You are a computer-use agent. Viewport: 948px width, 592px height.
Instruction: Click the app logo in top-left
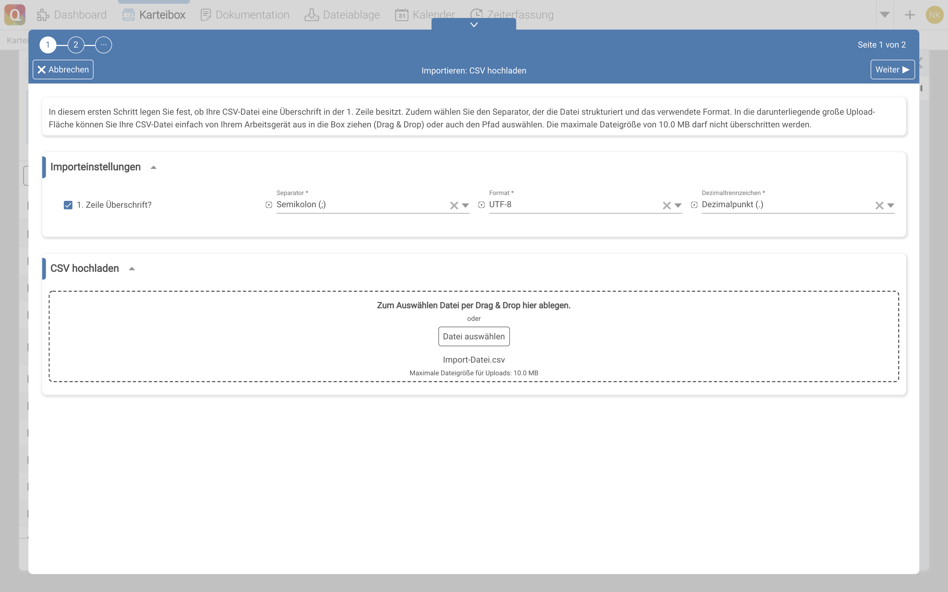pos(15,15)
